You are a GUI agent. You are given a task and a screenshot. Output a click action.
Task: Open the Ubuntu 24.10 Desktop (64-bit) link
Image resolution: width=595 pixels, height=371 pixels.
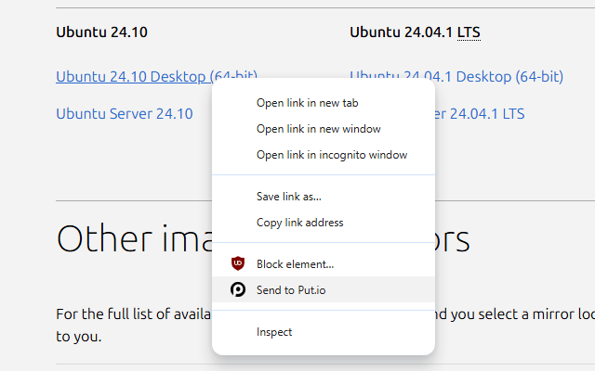pyautogui.click(x=130, y=76)
